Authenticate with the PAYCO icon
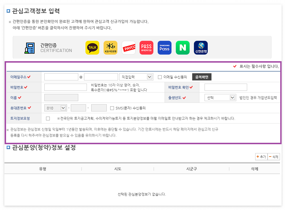The width and height of the screenshot is (286, 210). click(x=129, y=47)
